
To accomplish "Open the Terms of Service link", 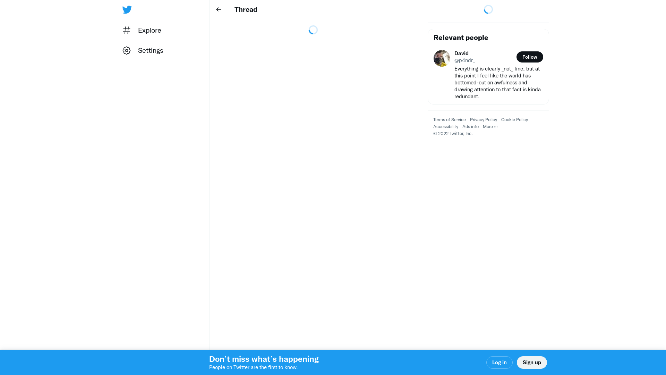I will (x=449, y=120).
